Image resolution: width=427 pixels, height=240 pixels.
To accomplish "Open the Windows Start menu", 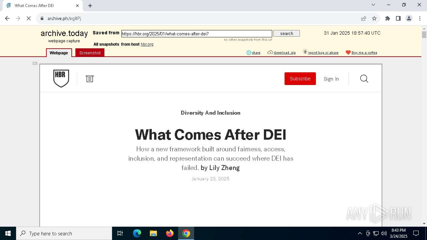I will coord(8,233).
